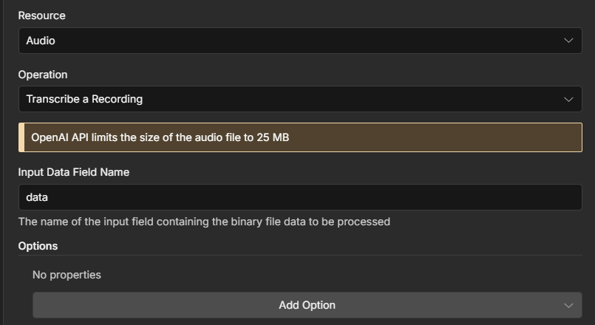Click the binary file data hint text
The height and width of the screenshot is (325, 595).
[204, 222]
